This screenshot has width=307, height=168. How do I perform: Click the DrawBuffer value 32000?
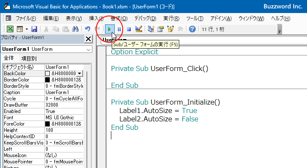pyautogui.click(x=64, y=105)
